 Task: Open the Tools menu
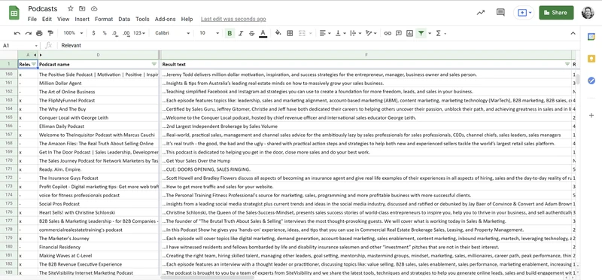142,20
